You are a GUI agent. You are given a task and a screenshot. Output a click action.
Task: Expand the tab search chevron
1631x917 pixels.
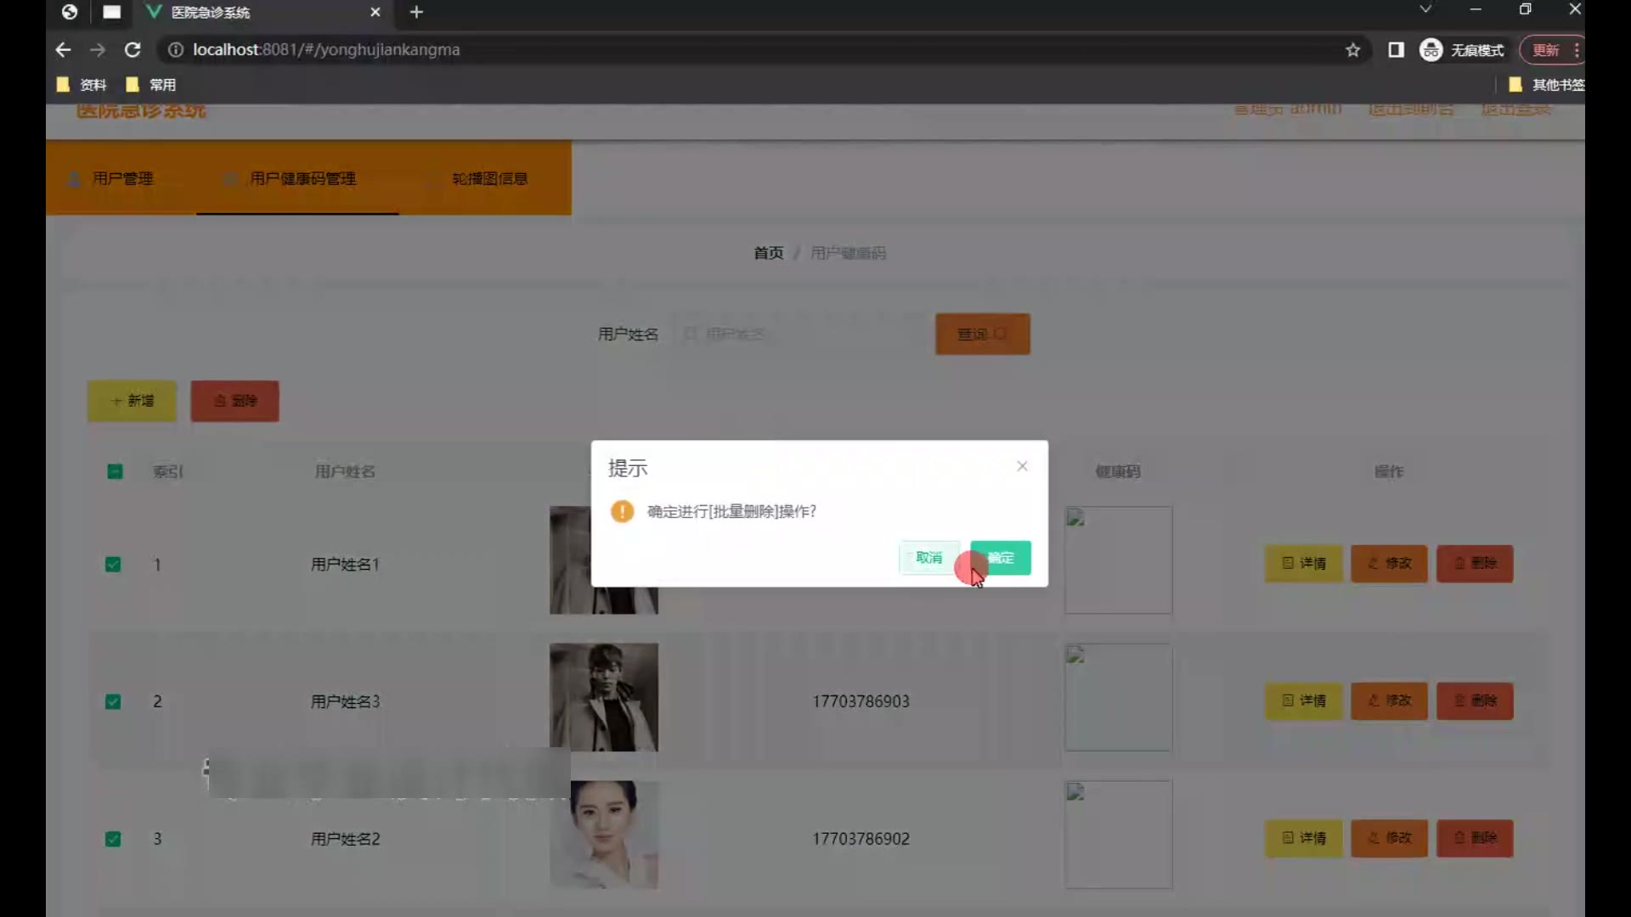(1425, 9)
